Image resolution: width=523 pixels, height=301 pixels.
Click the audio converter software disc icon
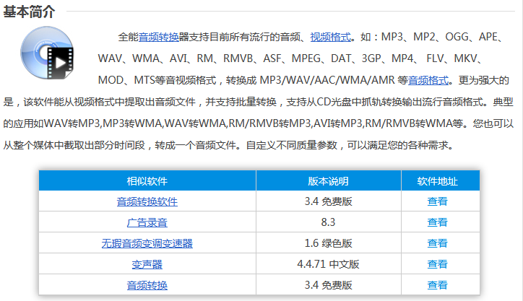(x=48, y=56)
